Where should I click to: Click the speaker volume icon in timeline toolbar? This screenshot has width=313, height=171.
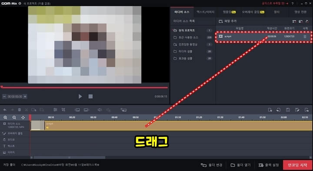coord(100,110)
